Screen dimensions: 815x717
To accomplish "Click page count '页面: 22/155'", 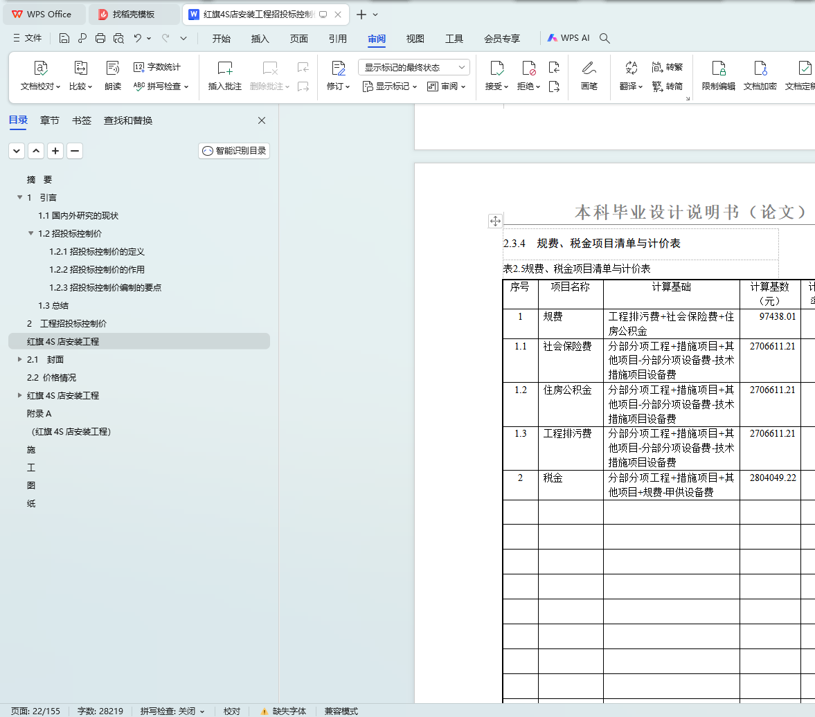I will (35, 711).
